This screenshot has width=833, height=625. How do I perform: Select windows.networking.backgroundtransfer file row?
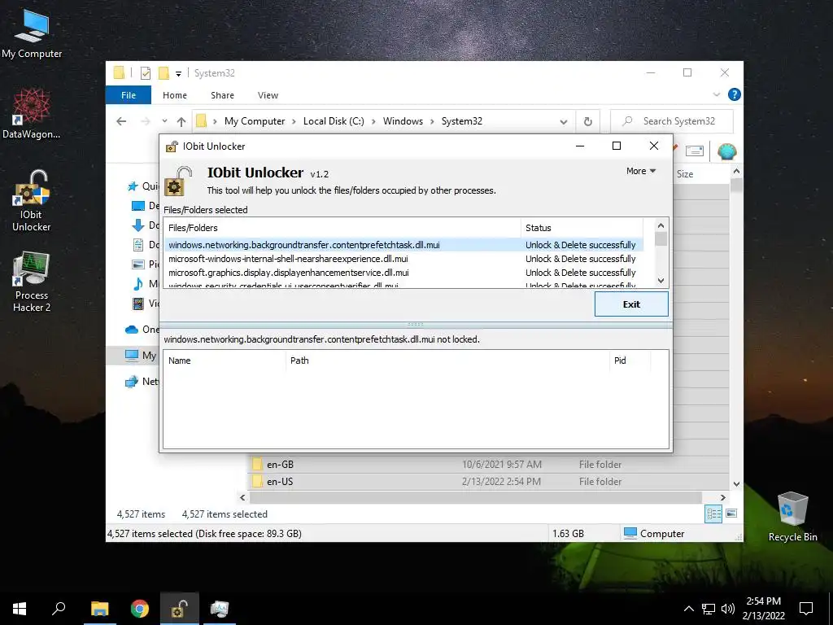pyautogui.click(x=403, y=245)
